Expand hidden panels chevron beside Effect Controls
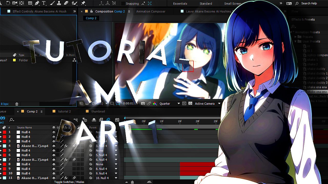 [x=74, y=11]
